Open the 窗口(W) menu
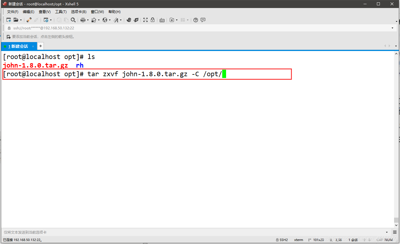400x244 pixels. click(97, 12)
